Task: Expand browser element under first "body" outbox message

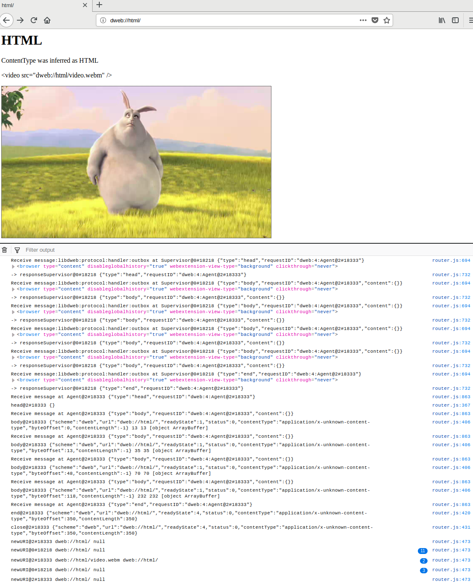Action: (x=13, y=289)
